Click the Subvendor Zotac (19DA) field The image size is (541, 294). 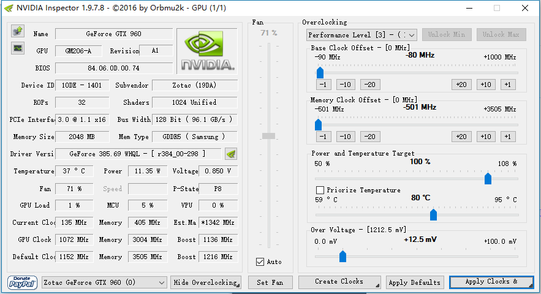pyautogui.click(x=195, y=85)
